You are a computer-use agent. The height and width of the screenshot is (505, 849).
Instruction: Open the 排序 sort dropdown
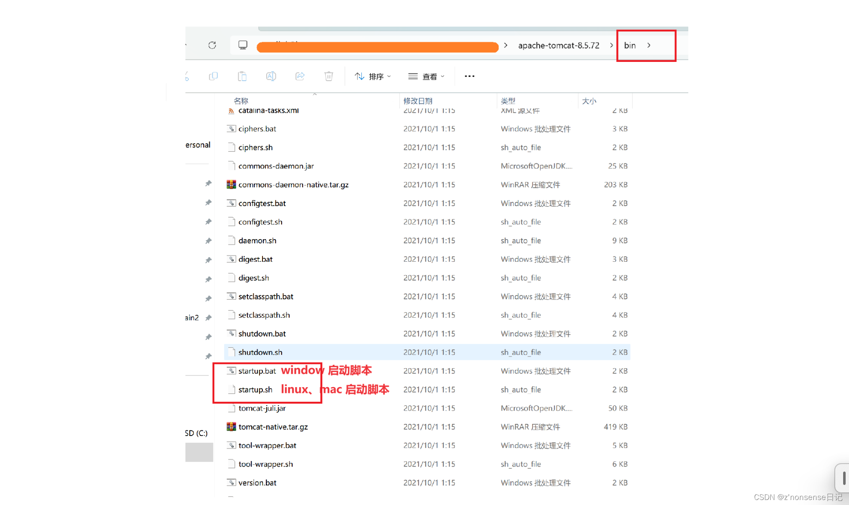pos(373,77)
